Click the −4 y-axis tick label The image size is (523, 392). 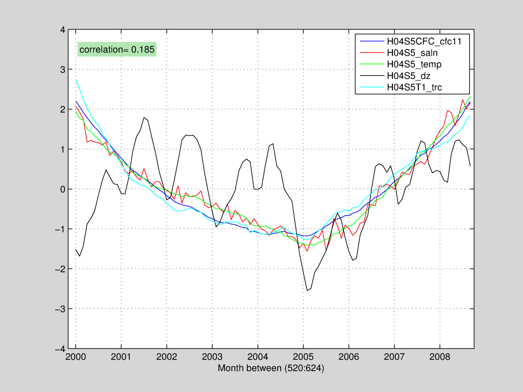pyautogui.click(x=60, y=349)
